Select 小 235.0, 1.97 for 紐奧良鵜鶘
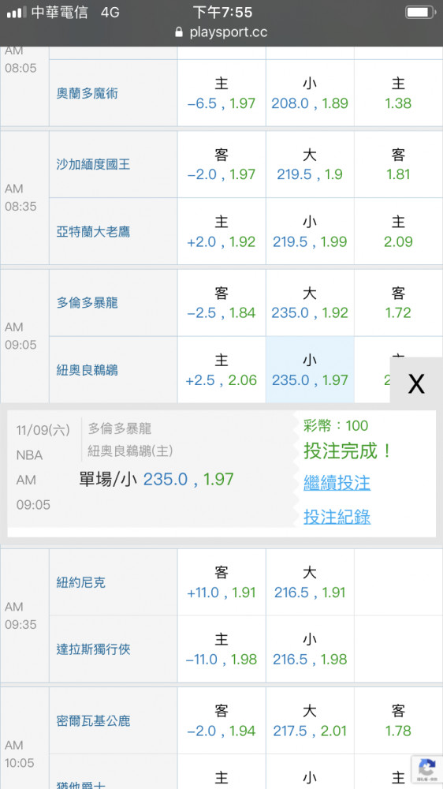This screenshot has height=789, width=443. [310, 370]
